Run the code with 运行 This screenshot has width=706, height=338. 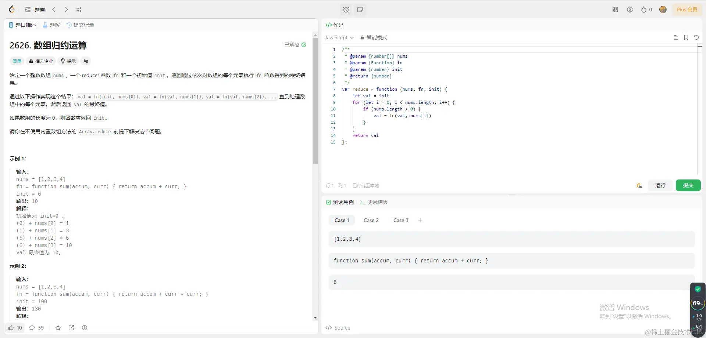(660, 185)
